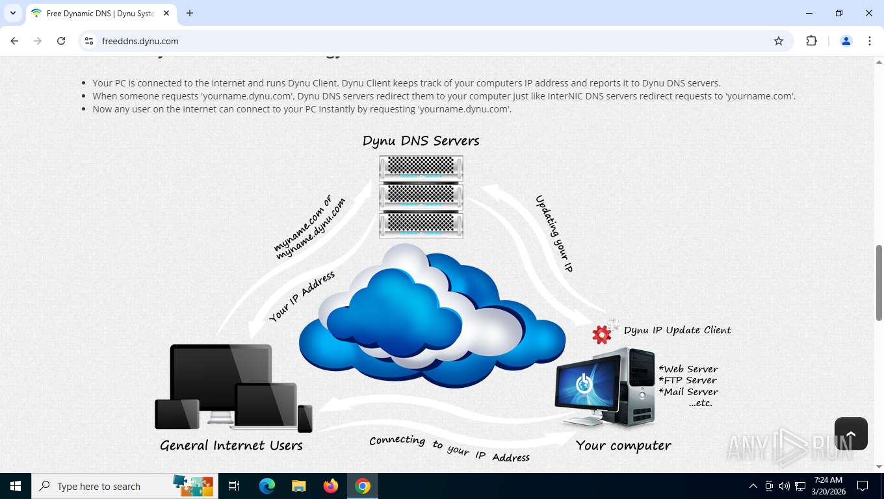This screenshot has width=884, height=499.
Task: Click the 'myname.com or myname.dynu.com' label
Action: click(309, 227)
